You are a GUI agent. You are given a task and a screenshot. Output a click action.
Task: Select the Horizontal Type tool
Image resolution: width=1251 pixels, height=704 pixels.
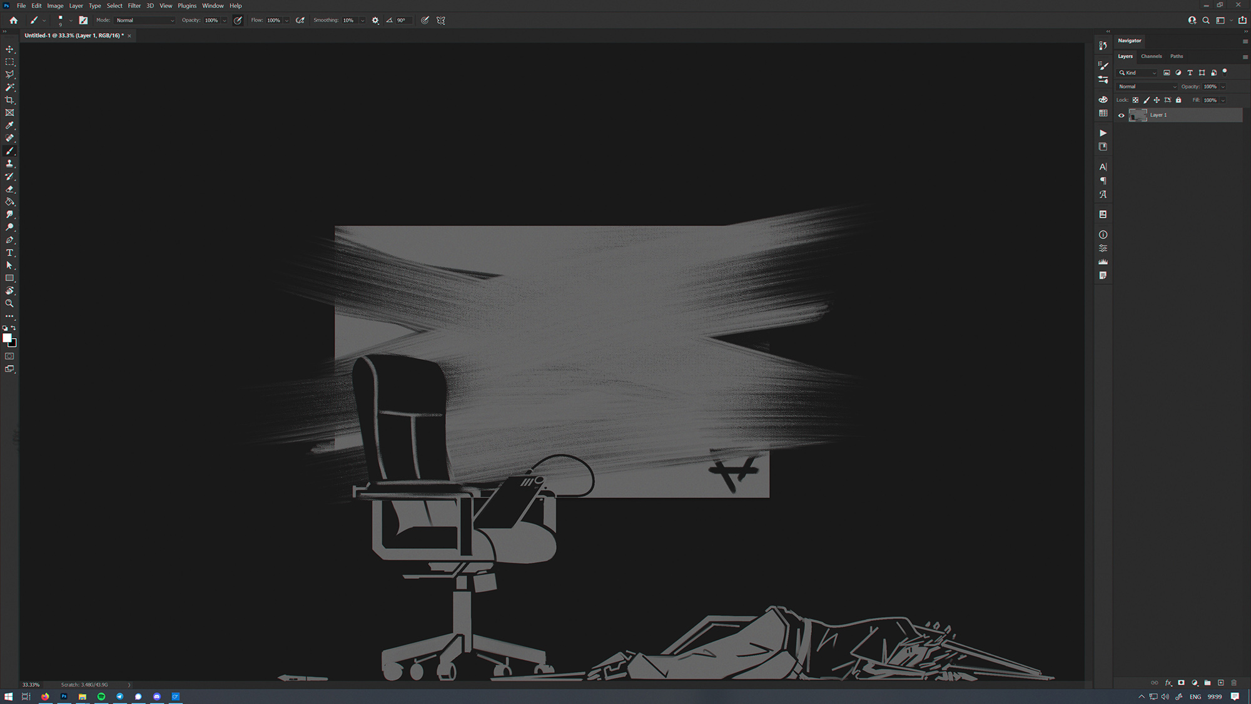[x=9, y=253]
